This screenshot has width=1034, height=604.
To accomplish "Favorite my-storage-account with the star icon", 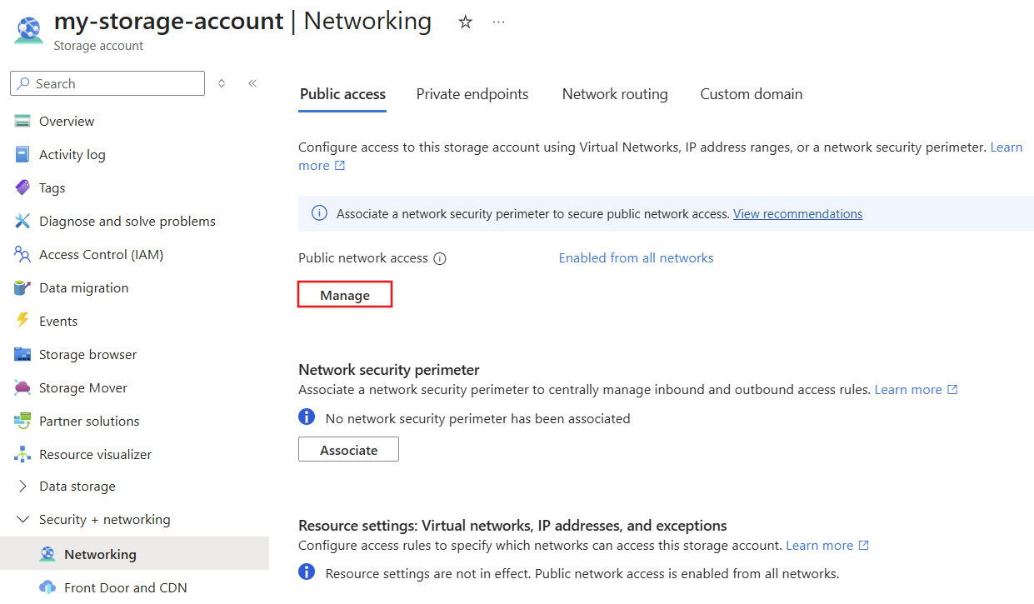I will [465, 22].
